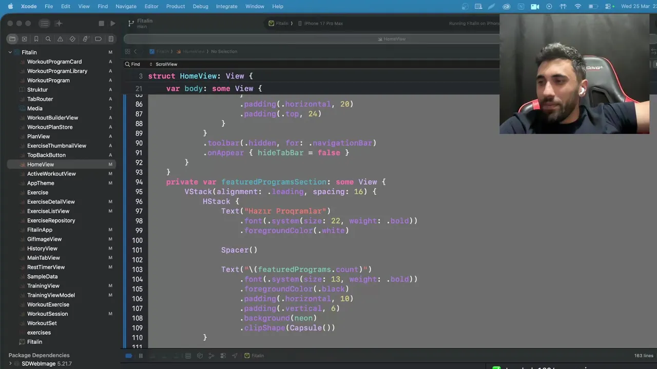Click the ScrollView search field
The width and height of the screenshot is (657, 369).
tap(166, 64)
